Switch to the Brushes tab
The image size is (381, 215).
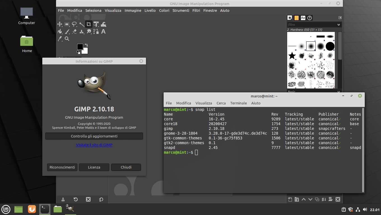pos(290,18)
